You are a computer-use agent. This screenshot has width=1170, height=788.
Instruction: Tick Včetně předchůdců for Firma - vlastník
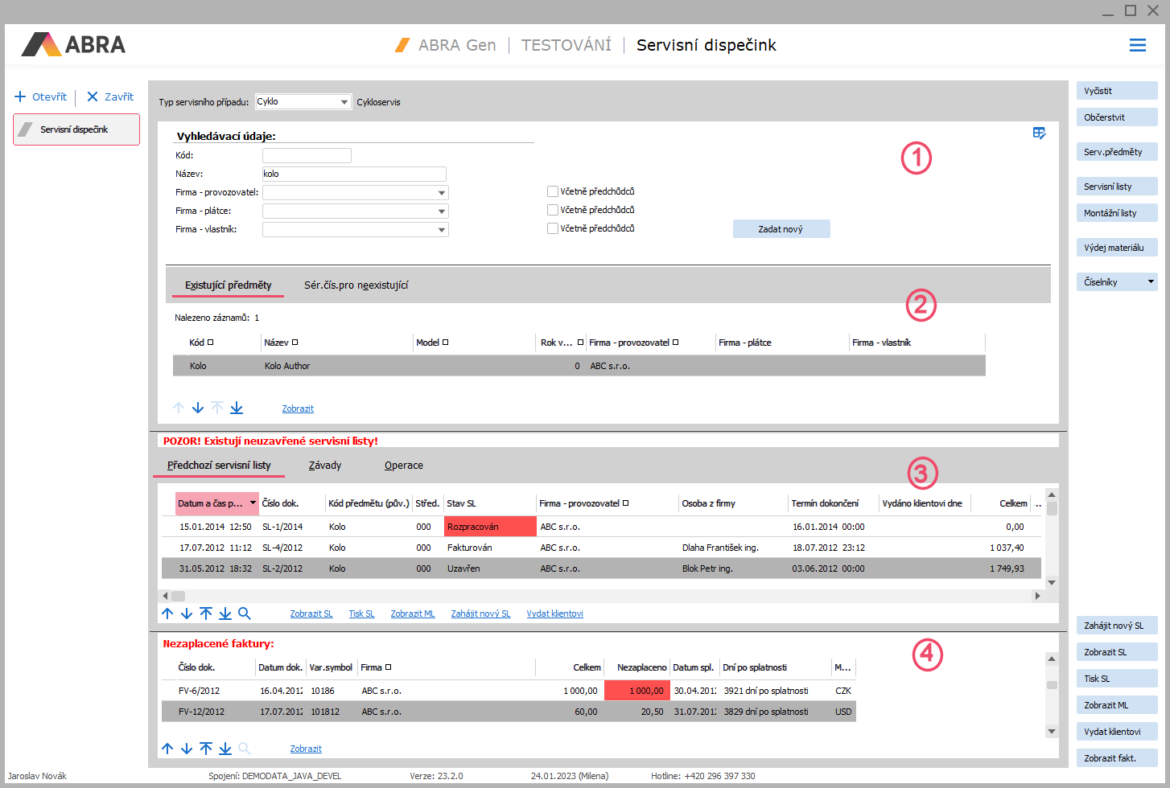point(553,228)
